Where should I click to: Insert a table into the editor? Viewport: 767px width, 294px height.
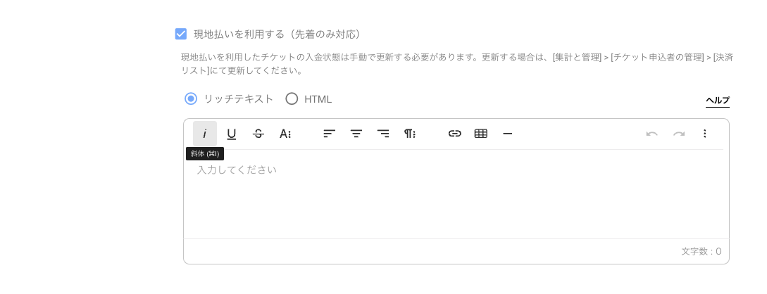click(x=481, y=134)
